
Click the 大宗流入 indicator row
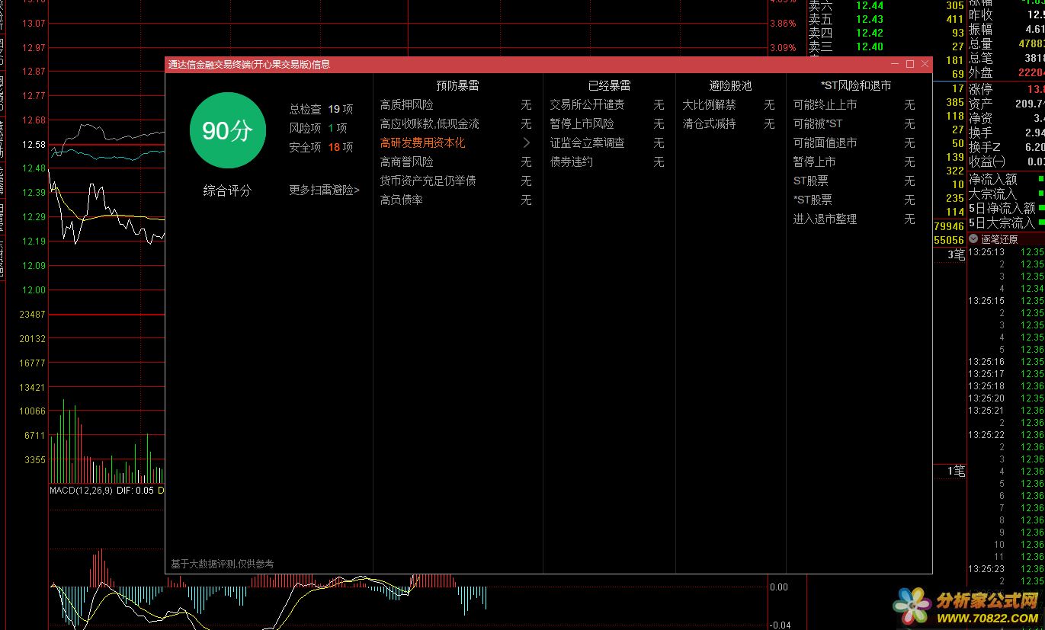point(1006,193)
